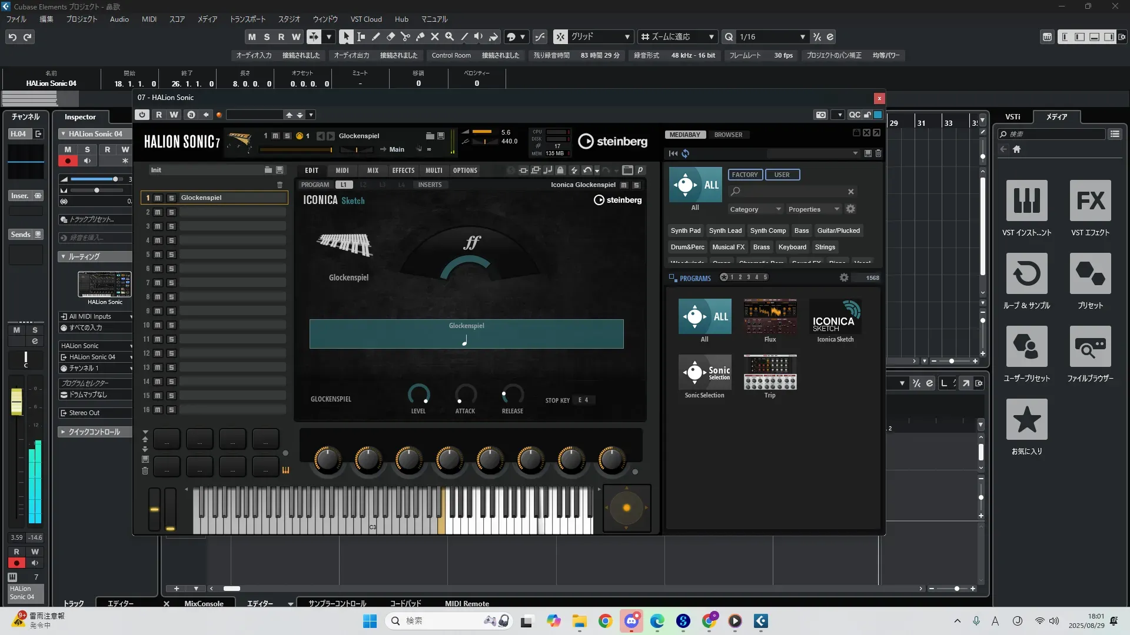
Task: Select the Eraser tool in toolbar
Action: [x=390, y=36]
